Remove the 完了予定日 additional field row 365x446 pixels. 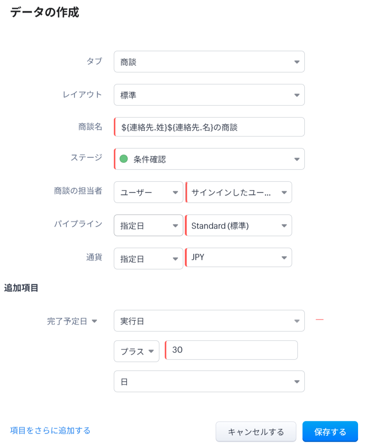(x=319, y=320)
